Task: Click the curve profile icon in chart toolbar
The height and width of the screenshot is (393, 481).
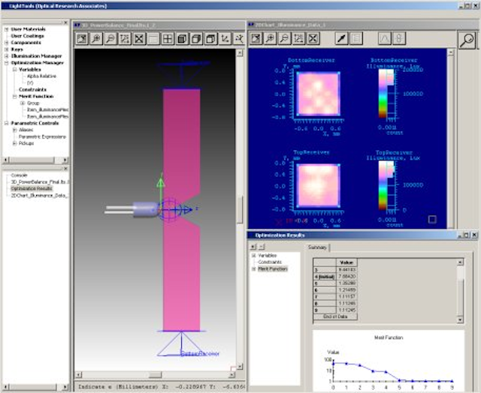Action: (384, 38)
